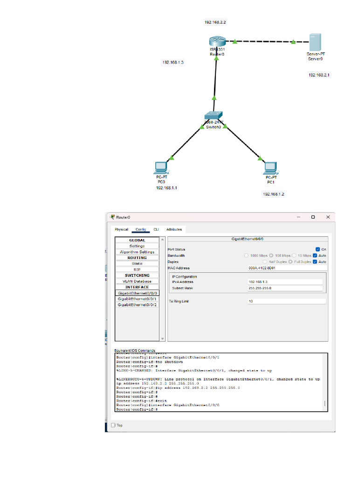The width and height of the screenshot is (358, 478).
Task: Click the IPv4 Address field
Action: (285, 281)
